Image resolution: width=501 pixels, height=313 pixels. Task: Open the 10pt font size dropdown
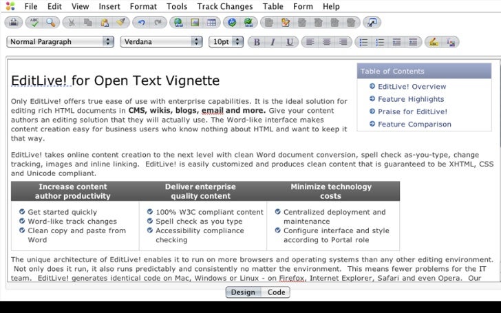tap(226, 42)
